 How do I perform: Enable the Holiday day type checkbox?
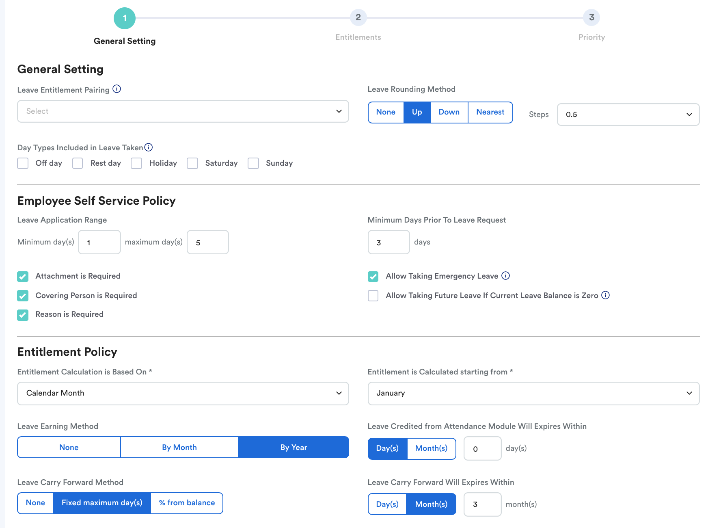pos(136,163)
